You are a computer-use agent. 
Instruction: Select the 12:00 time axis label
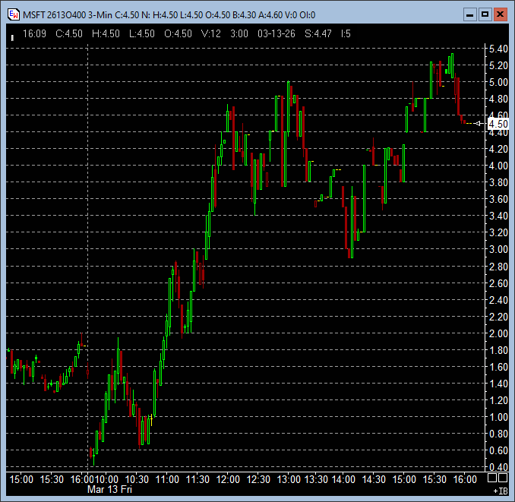pos(228,479)
